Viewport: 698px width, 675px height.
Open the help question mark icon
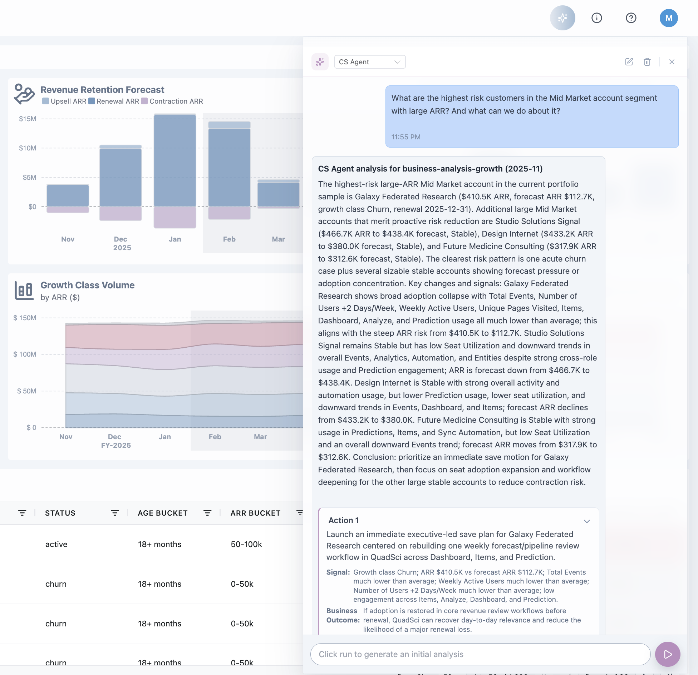coord(631,18)
